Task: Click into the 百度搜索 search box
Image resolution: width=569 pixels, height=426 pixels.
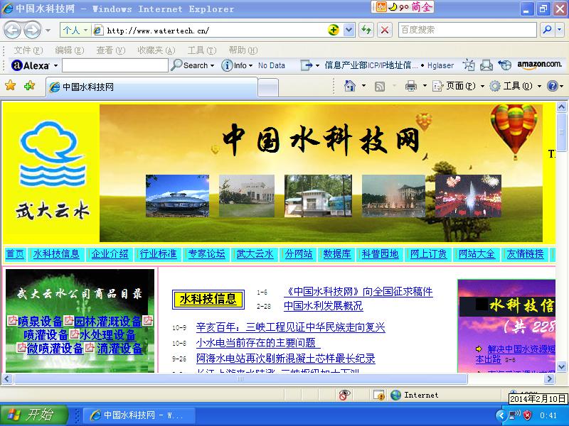Action: [x=467, y=30]
